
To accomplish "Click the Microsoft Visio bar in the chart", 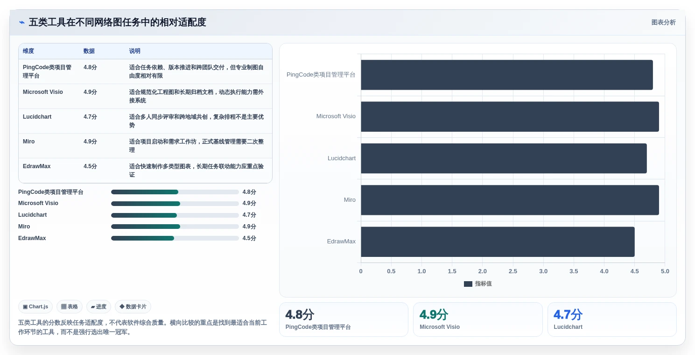I will pyautogui.click(x=510, y=116).
